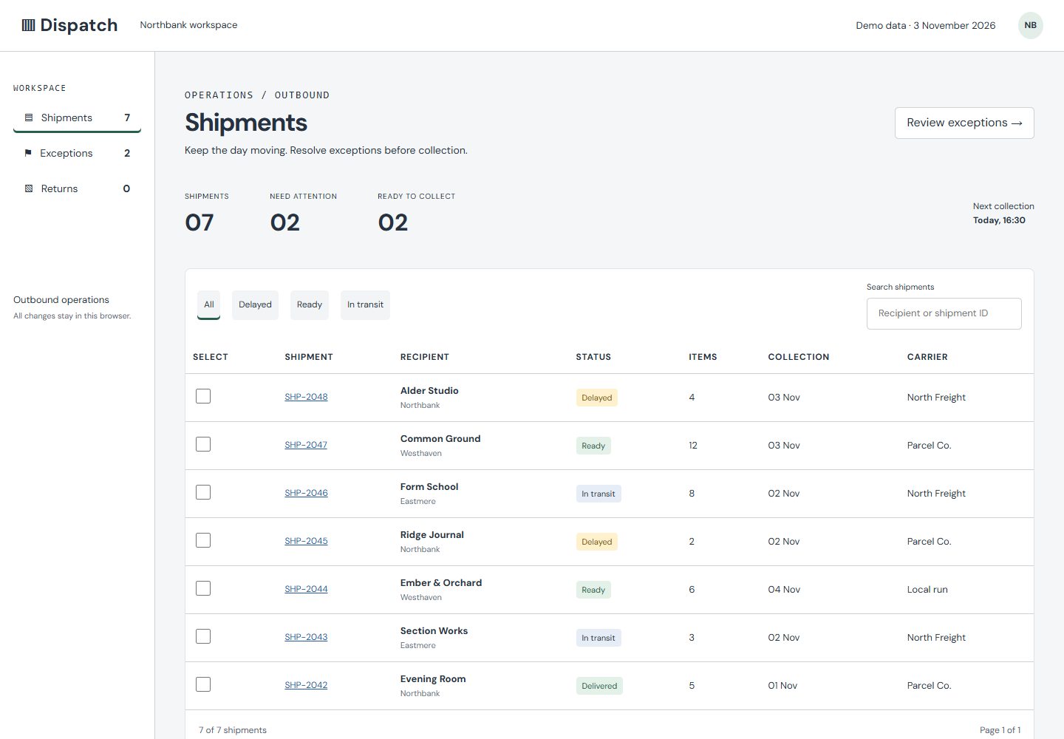1064x739 pixels.
Task: Click the Returns icon in sidebar
Action: [29, 188]
